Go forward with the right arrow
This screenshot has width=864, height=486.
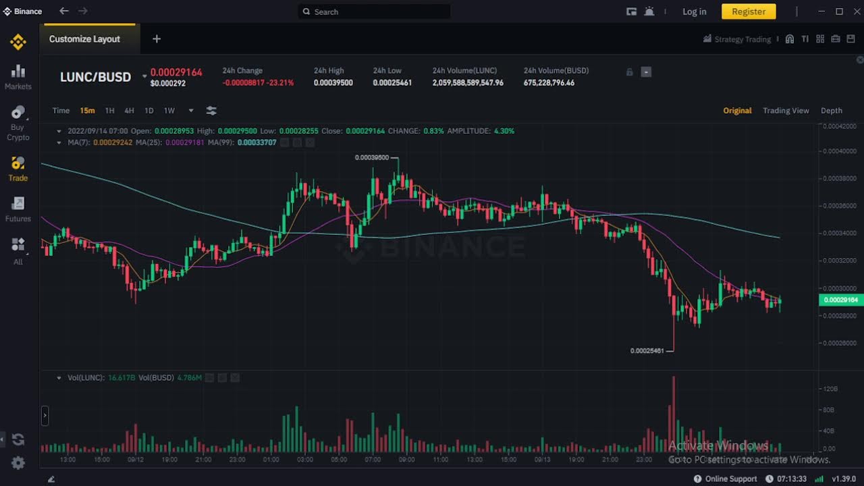(x=83, y=11)
